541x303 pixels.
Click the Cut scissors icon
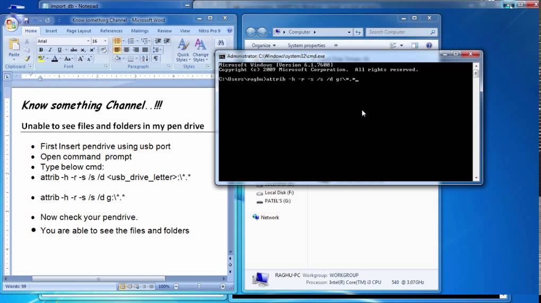tap(27, 41)
